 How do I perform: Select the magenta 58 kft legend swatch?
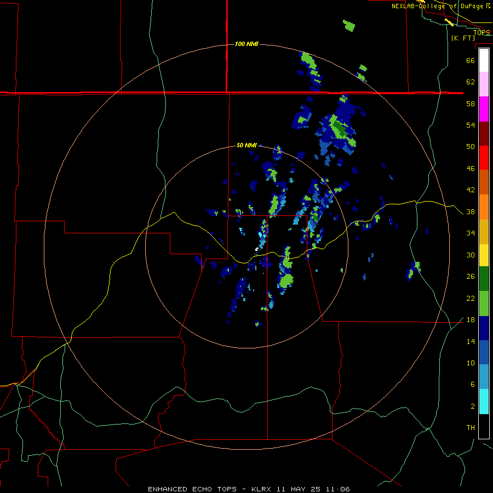click(484, 109)
